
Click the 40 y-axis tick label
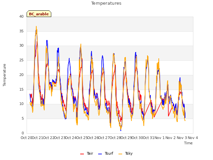[x=21, y=16]
